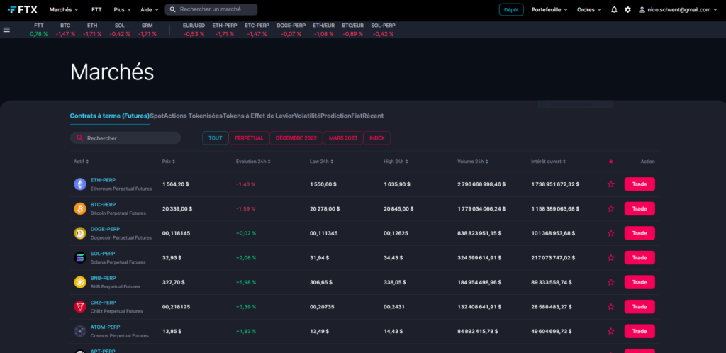Favorite ETH-PERP with its star

point(610,184)
